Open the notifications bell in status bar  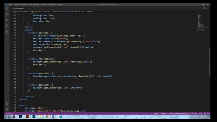pyautogui.click(x=208, y=114)
